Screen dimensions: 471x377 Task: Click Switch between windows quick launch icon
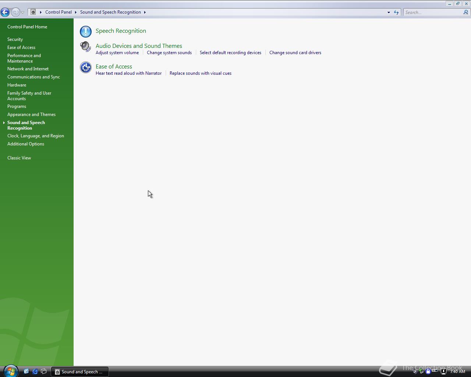pos(44,371)
